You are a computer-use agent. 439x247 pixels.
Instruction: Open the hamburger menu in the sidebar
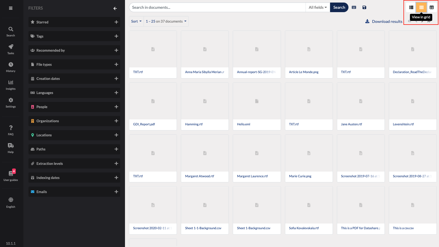[x=11, y=8]
